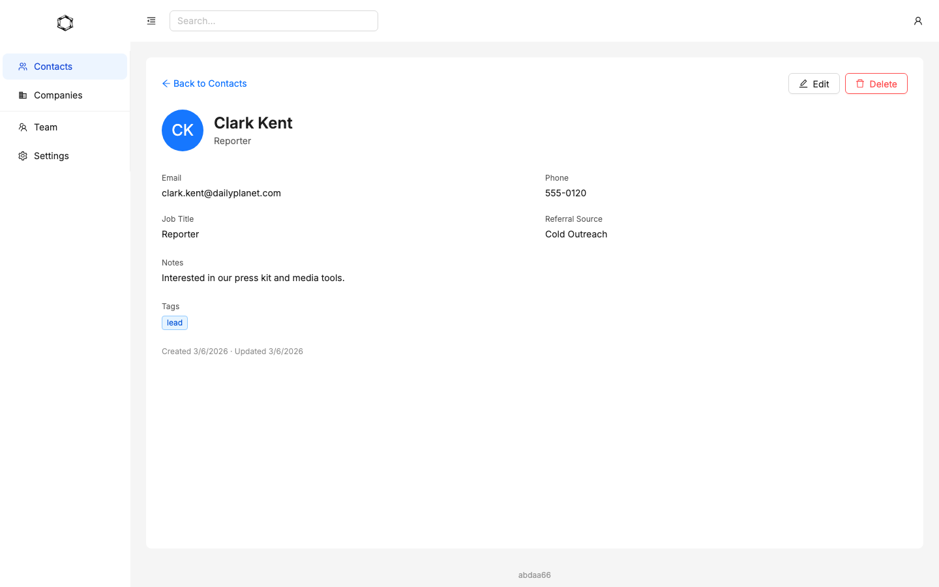
Task: Click the lead tag
Action: coord(175,323)
